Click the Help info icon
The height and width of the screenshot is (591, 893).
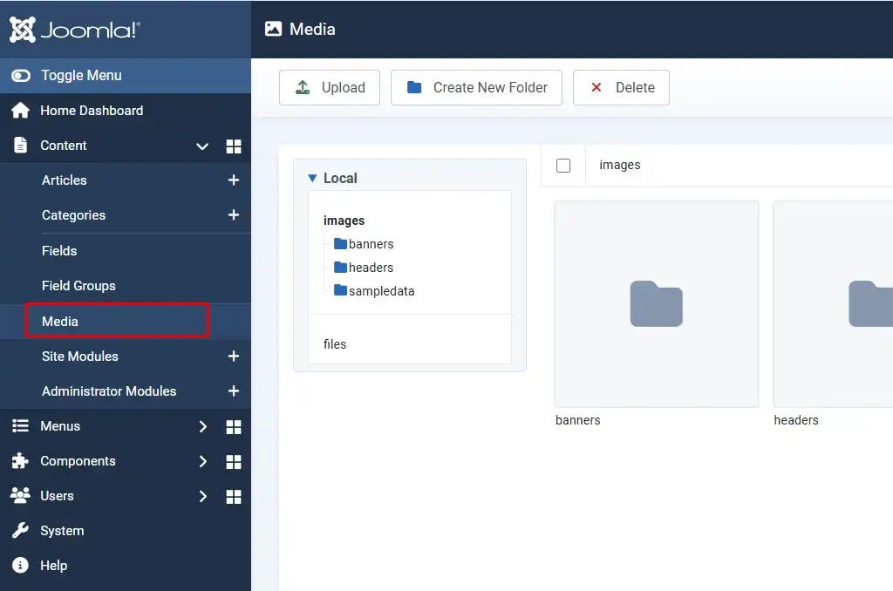pos(21,566)
